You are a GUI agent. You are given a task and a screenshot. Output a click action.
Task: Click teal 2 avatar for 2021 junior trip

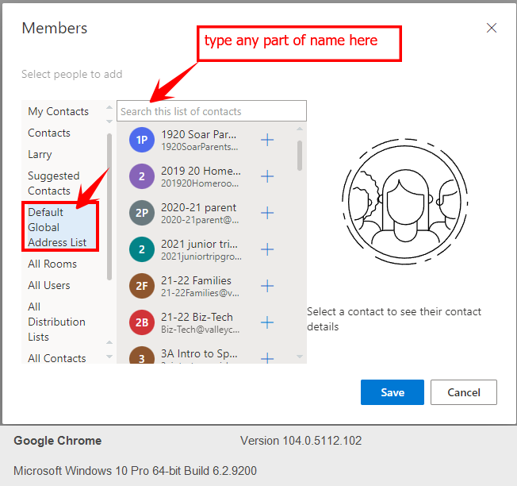[x=142, y=249]
